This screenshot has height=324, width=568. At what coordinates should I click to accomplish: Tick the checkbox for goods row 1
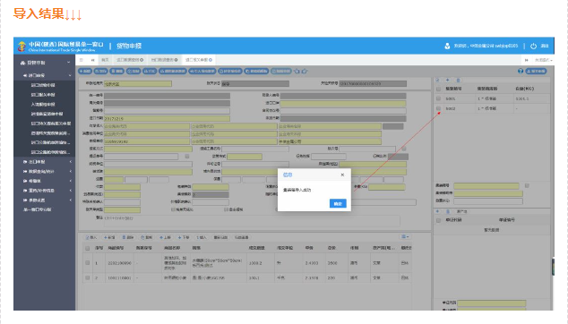[87, 263]
